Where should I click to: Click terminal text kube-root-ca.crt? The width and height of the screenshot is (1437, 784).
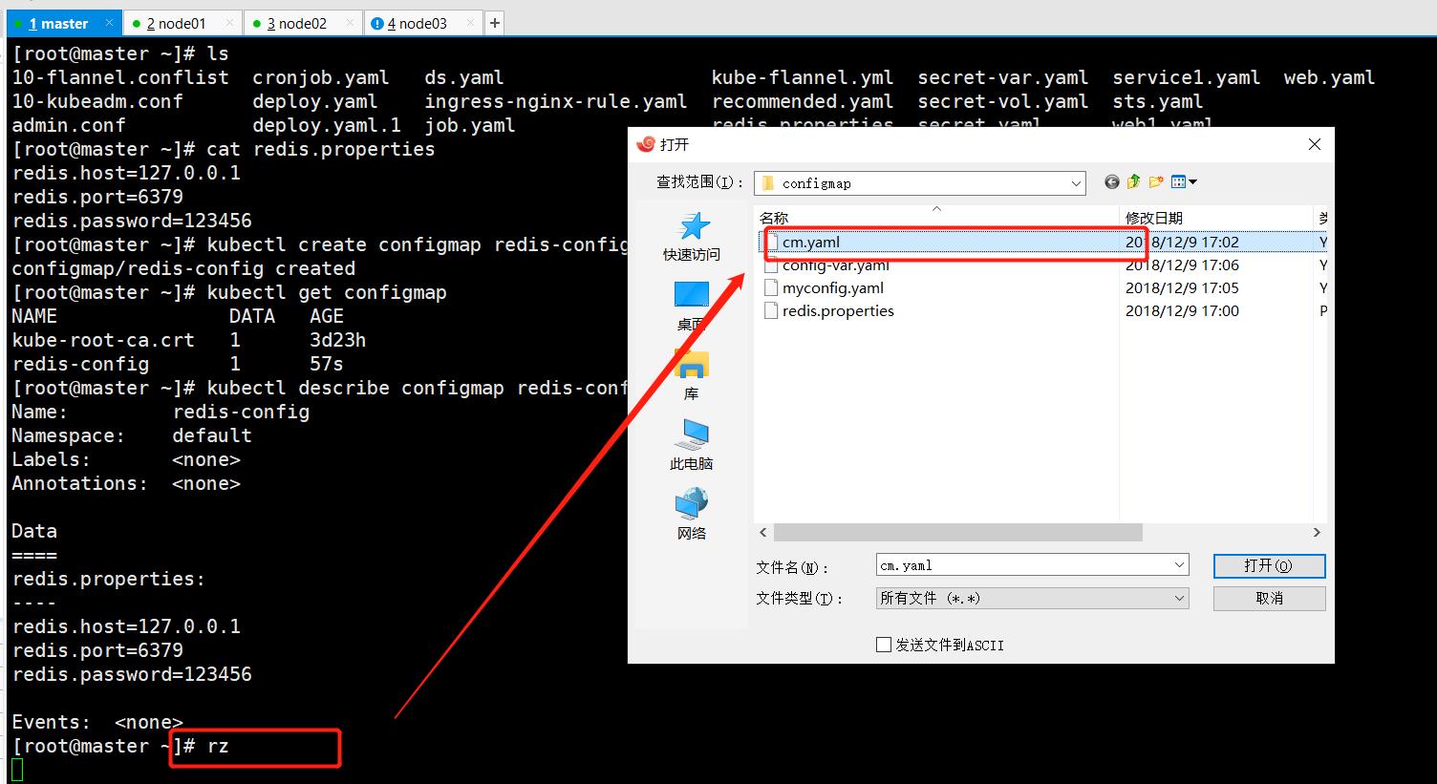(x=103, y=340)
